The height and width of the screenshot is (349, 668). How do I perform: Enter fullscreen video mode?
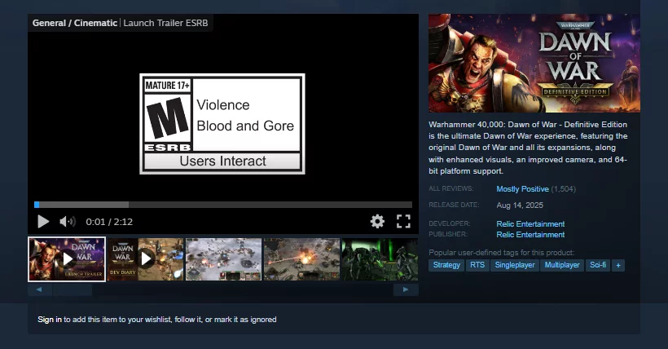[x=403, y=221]
